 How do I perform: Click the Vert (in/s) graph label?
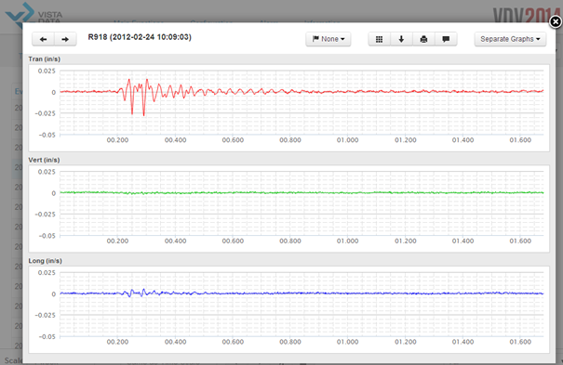(x=44, y=160)
